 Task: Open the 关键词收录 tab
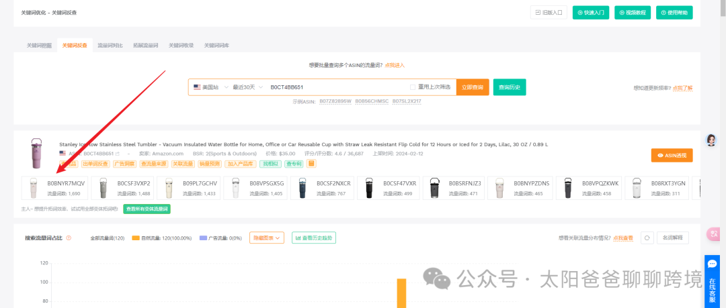tap(181, 46)
